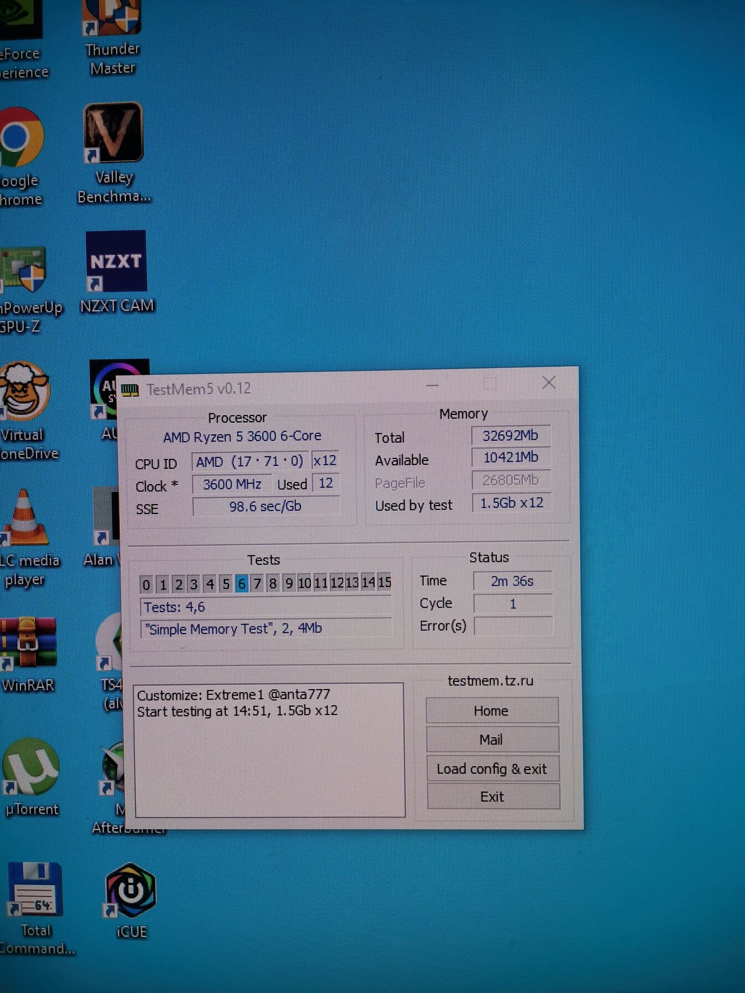
Task: Click CPU ID value AMD (17·71·0)
Action: pyautogui.click(x=249, y=461)
